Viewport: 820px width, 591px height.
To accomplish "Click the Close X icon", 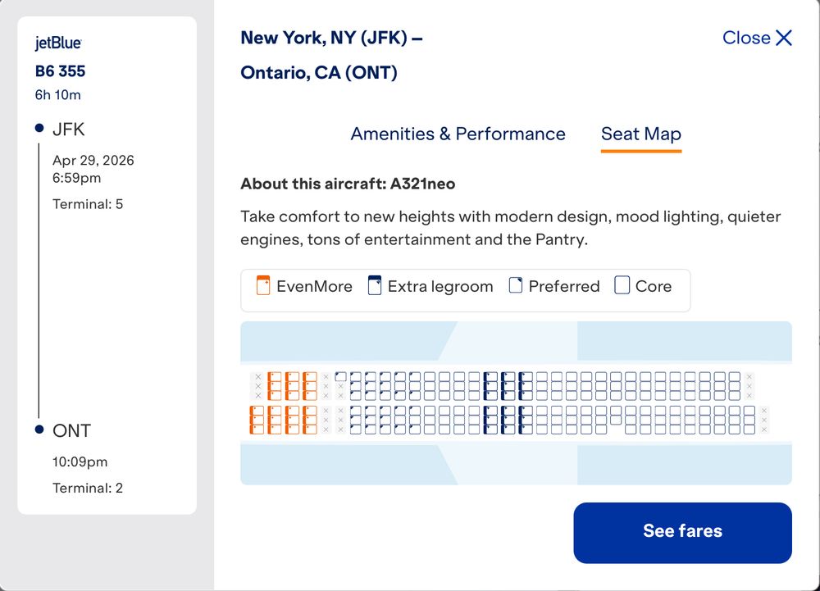I will [784, 38].
